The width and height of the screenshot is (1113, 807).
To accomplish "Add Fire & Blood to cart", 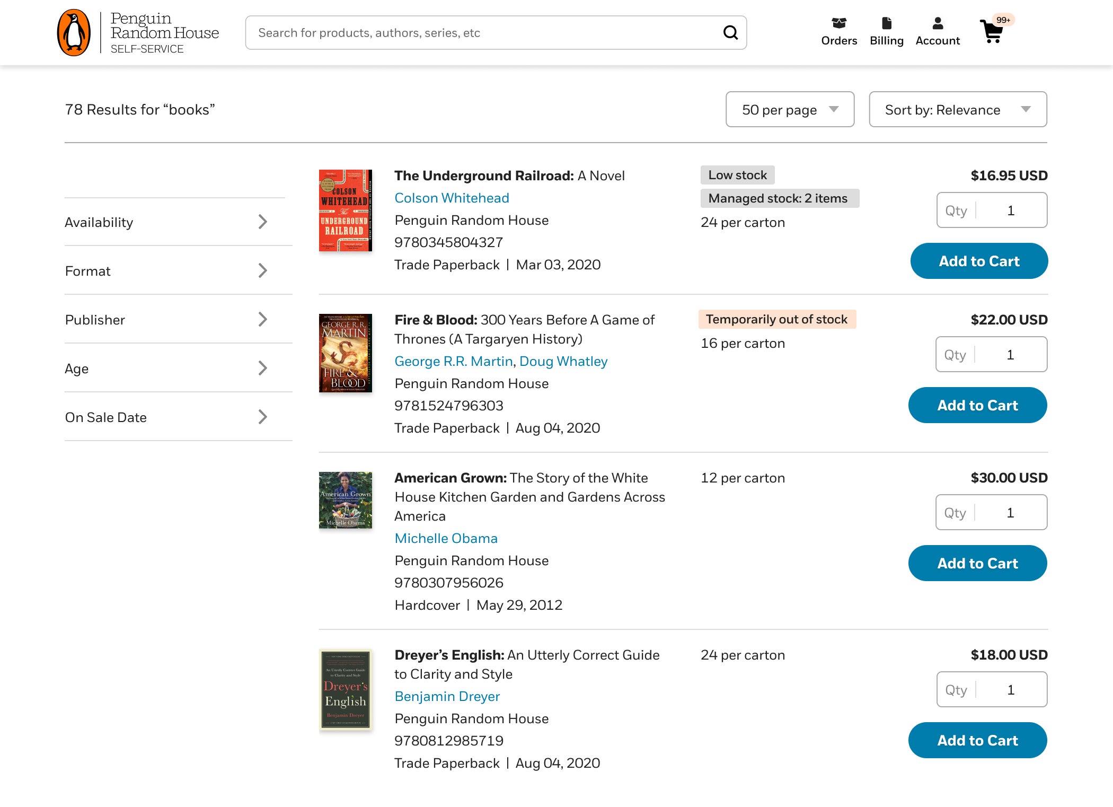I will (x=978, y=405).
